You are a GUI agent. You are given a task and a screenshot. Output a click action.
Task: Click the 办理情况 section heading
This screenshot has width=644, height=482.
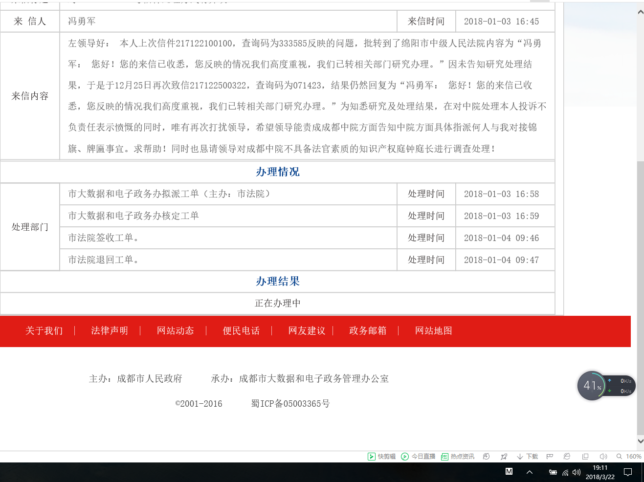278,172
